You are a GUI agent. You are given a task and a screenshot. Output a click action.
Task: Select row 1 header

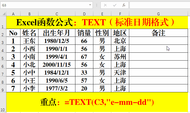pos(3,22)
